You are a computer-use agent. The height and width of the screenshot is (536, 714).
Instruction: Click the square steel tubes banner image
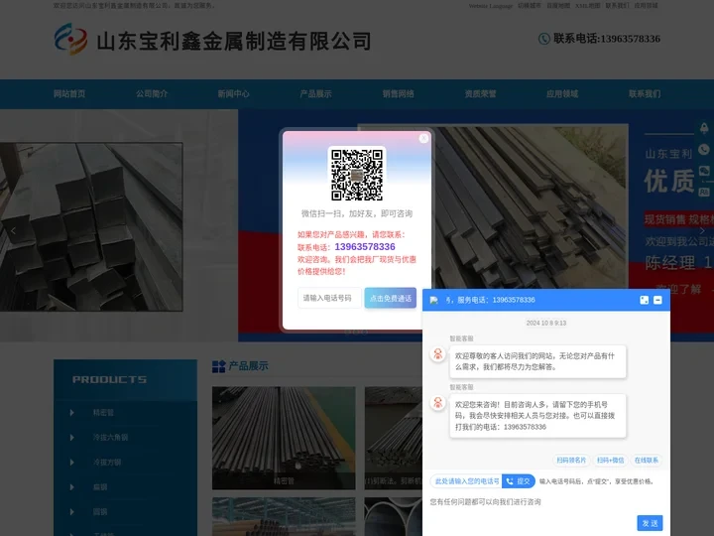pyautogui.click(x=91, y=227)
